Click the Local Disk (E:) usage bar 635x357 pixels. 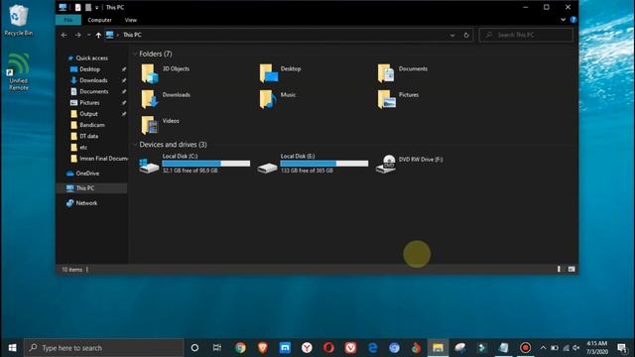click(324, 164)
